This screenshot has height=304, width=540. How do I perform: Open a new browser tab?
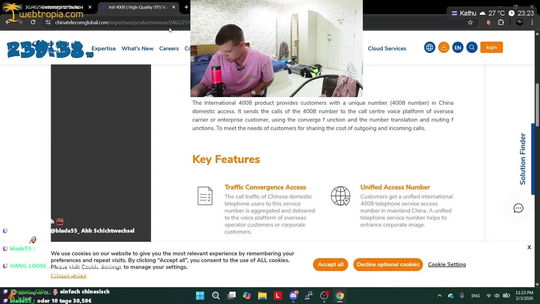(x=186, y=7)
